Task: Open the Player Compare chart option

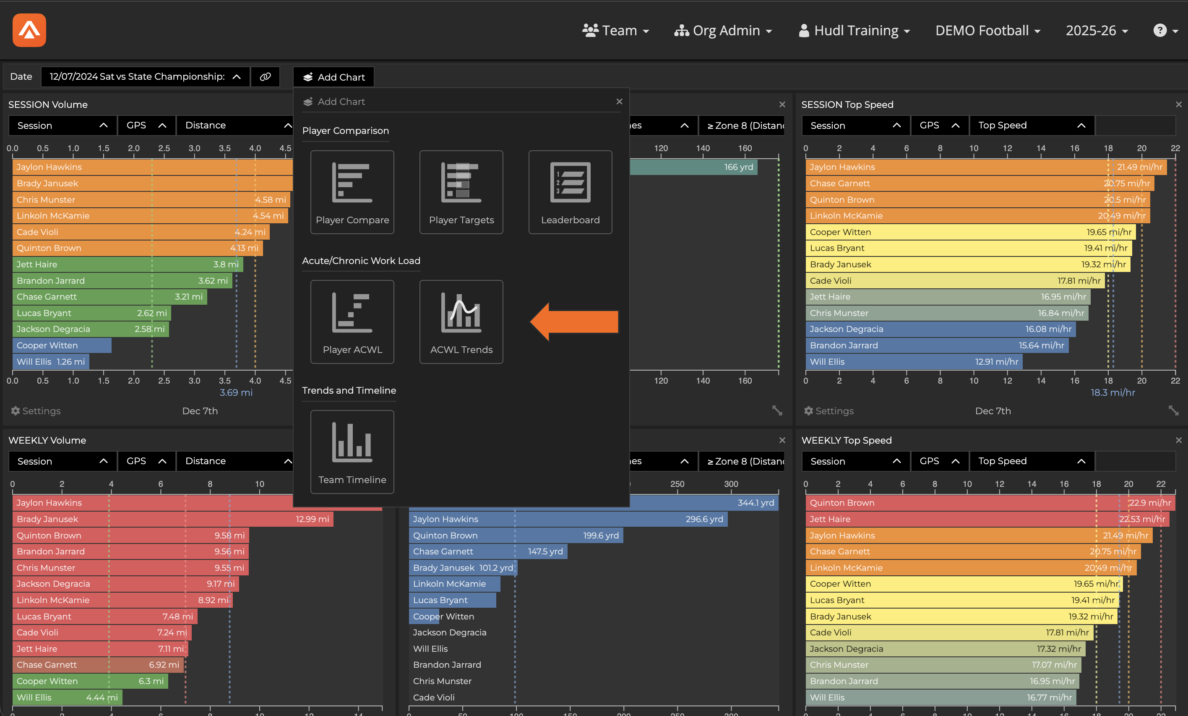Action: point(352,192)
